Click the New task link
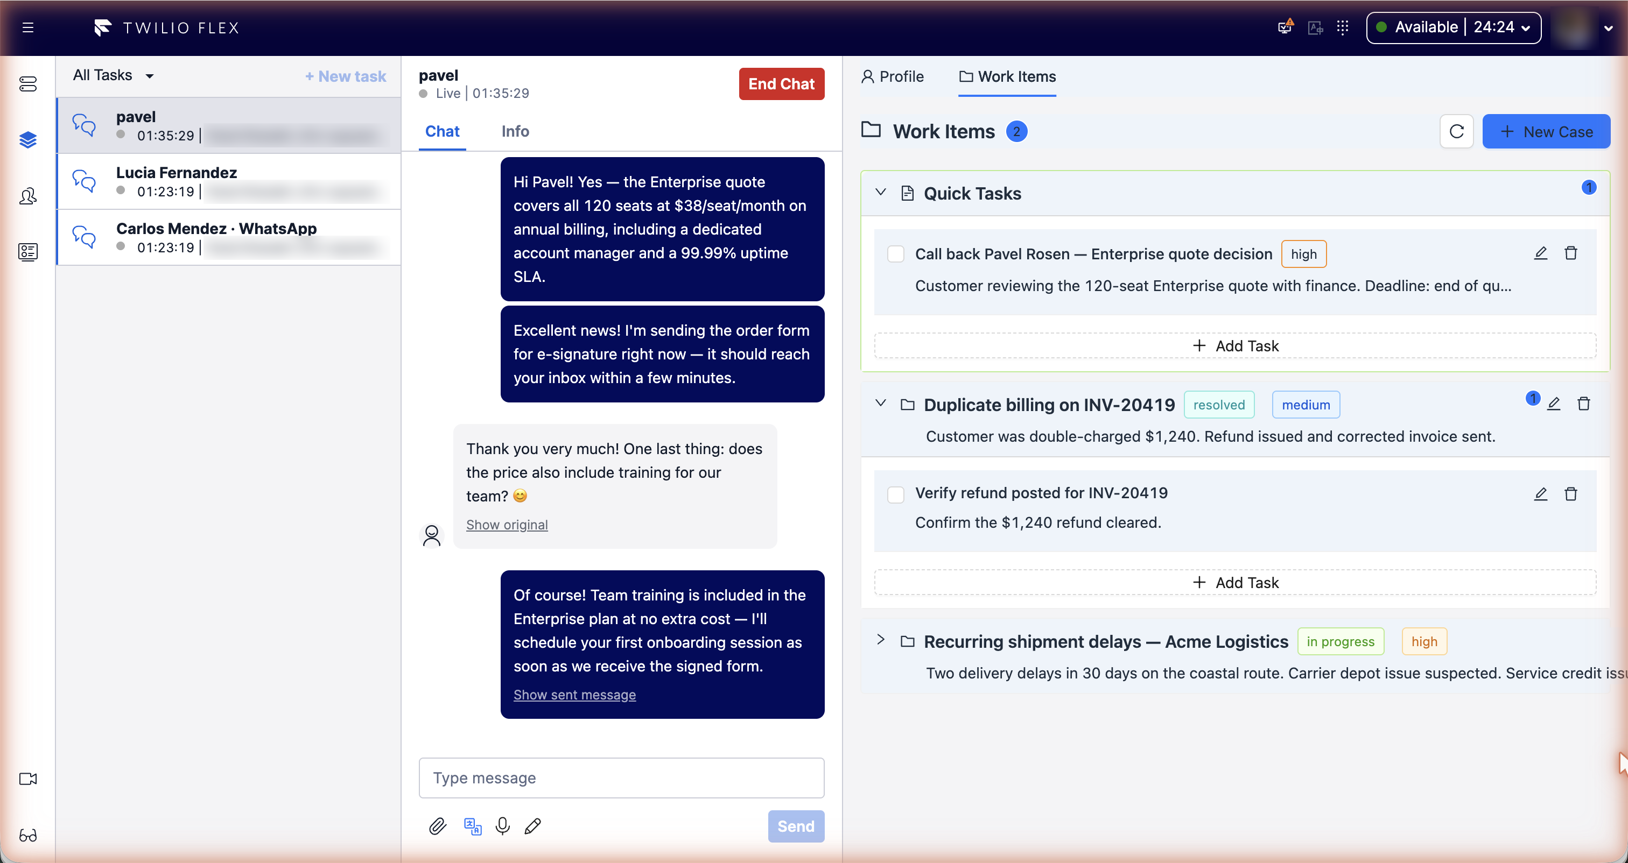The height and width of the screenshot is (863, 1628). point(345,76)
